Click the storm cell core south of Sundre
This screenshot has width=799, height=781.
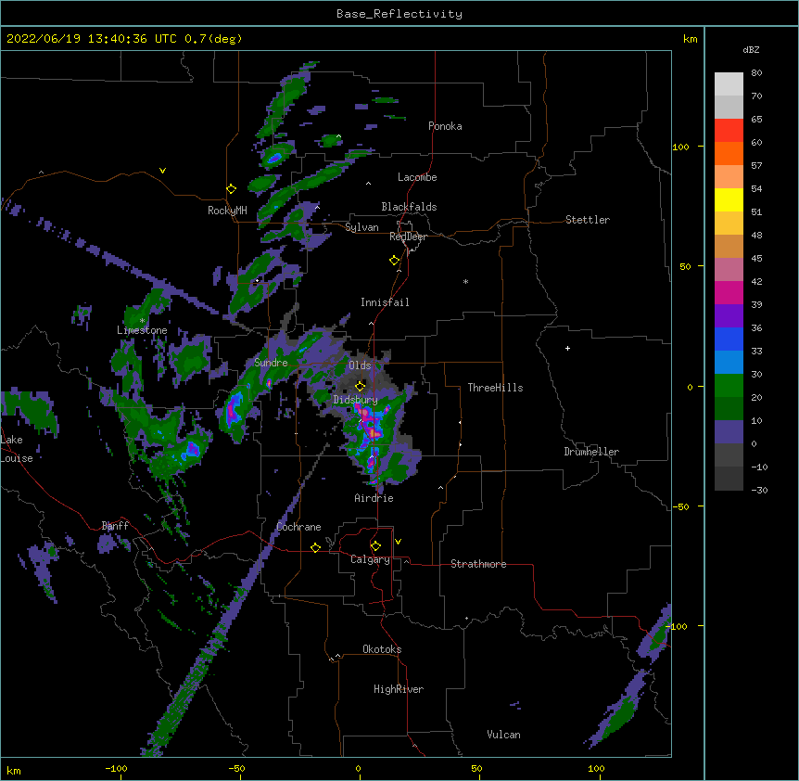(x=234, y=408)
